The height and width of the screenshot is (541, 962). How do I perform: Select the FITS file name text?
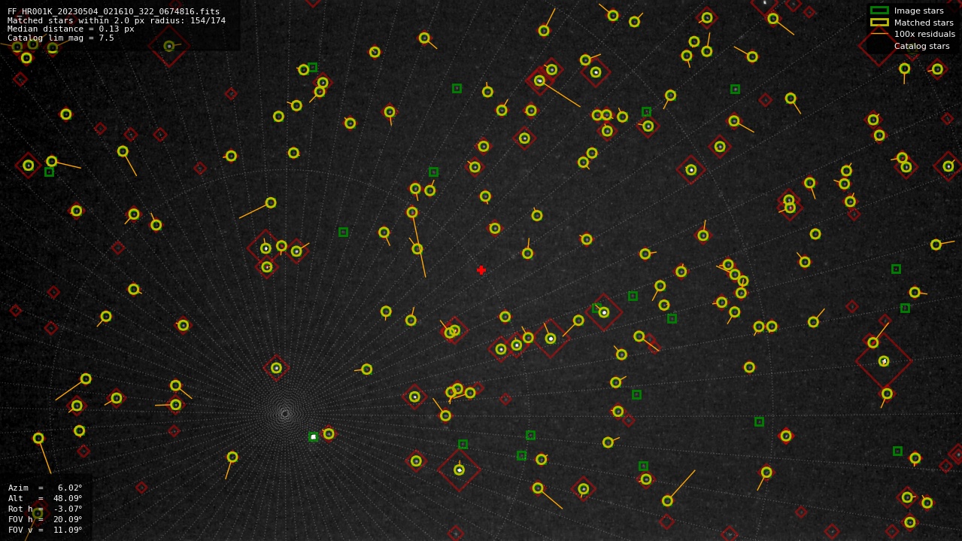pos(114,11)
